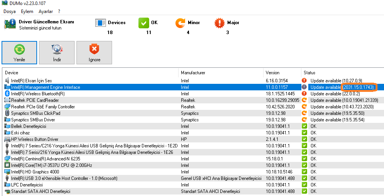This screenshot has width=384, height=196.
Task: Click the green OK check icon for Bellek Denetleyicisi
Action: (304, 126)
